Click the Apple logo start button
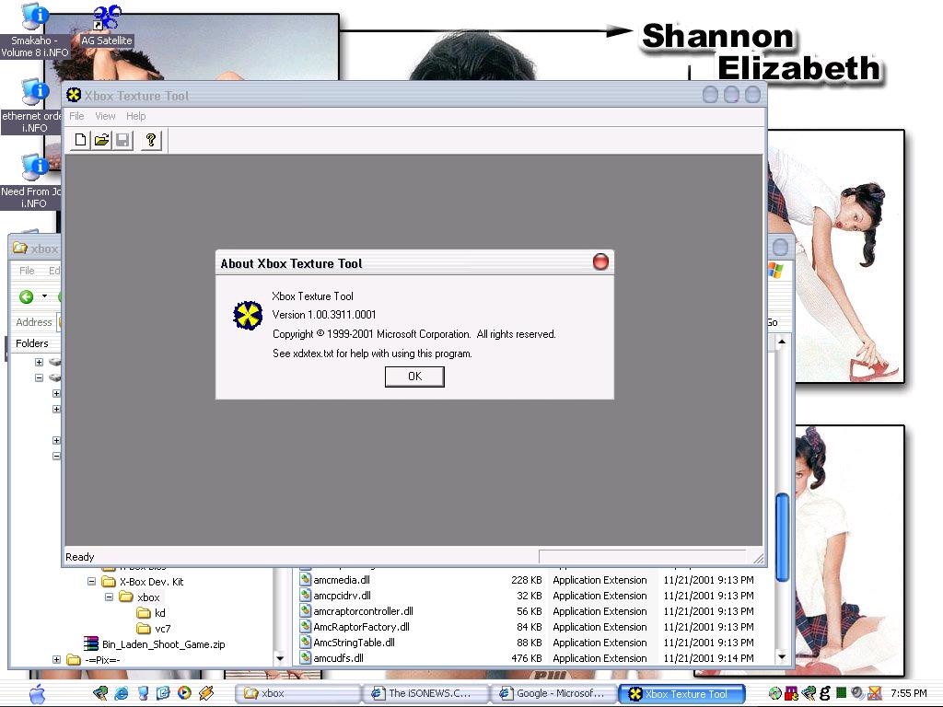943x707 pixels. [37, 693]
